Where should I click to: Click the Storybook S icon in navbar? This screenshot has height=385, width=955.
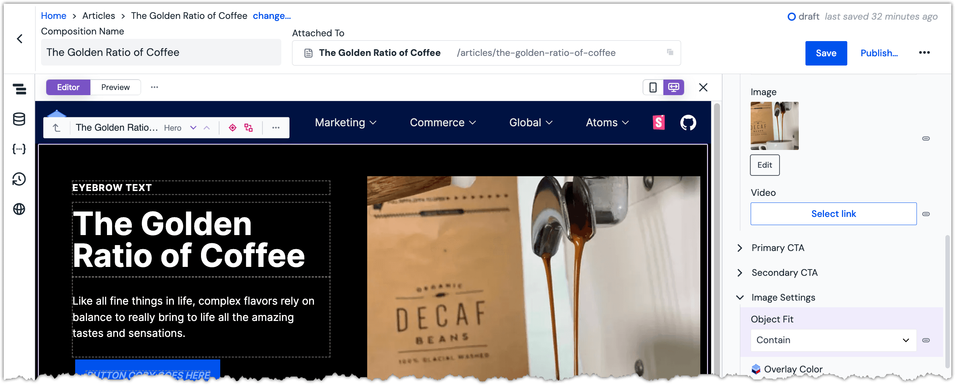click(659, 123)
